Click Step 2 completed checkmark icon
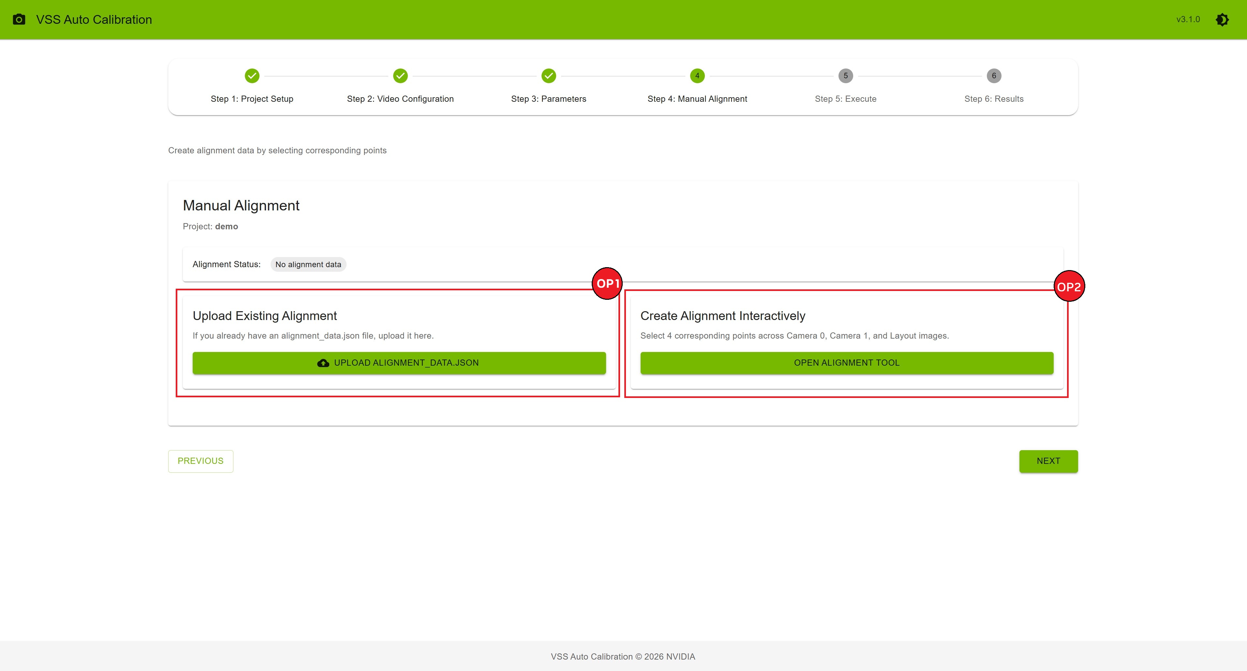The image size is (1247, 671). [x=400, y=76]
